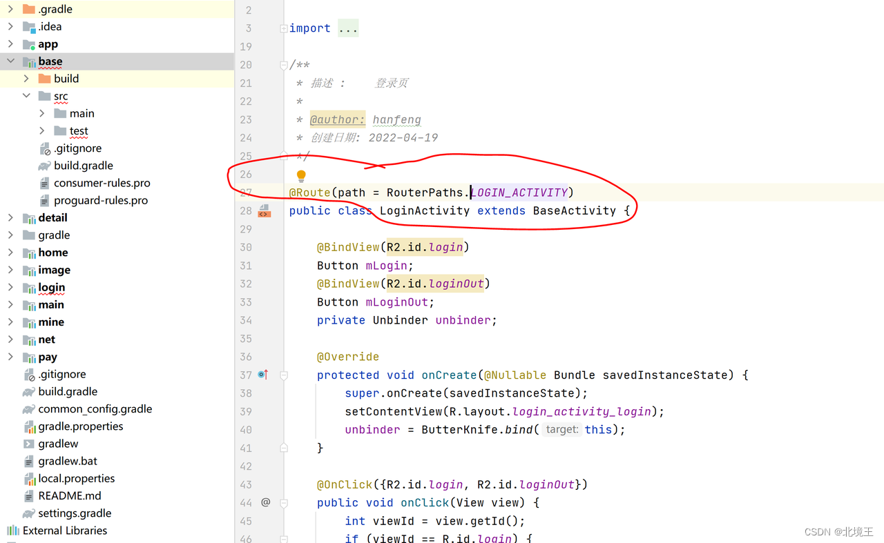Click the yellow lightbulb intention icon

[301, 177]
